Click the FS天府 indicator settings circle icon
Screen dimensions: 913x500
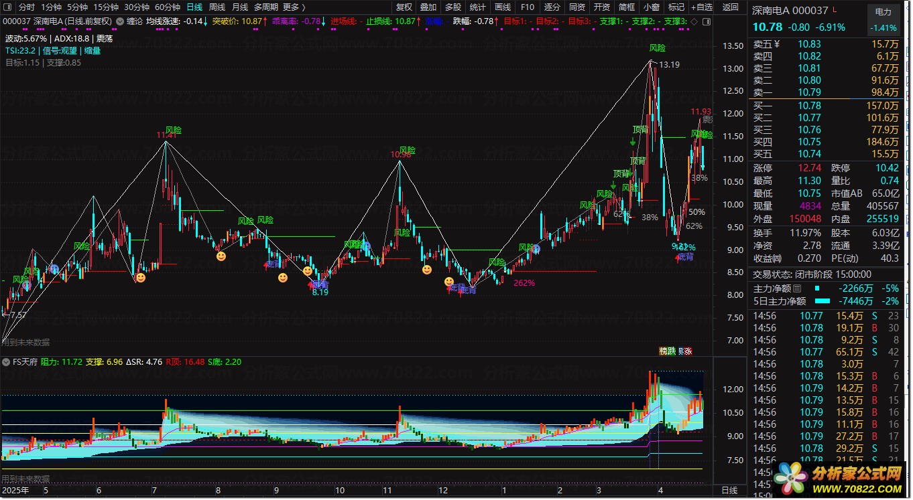pyautogui.click(x=7, y=362)
